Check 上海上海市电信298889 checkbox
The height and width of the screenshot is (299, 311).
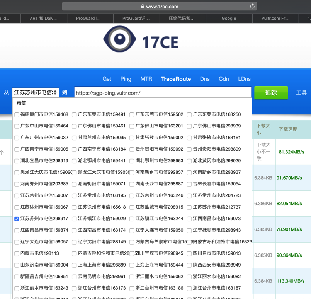(74, 265)
